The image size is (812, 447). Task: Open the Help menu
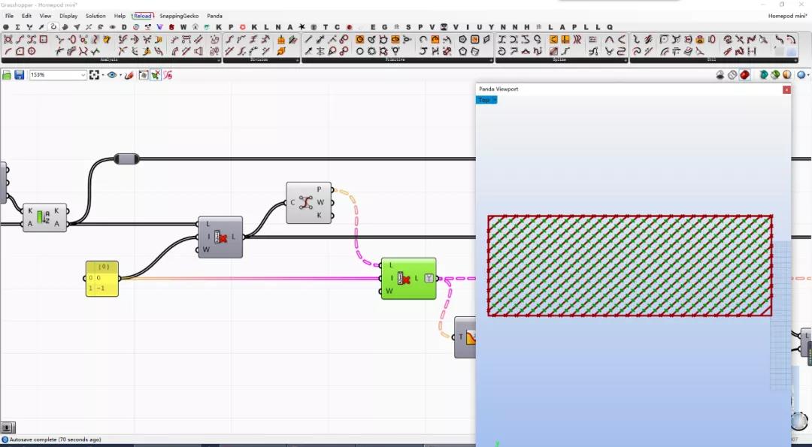120,16
